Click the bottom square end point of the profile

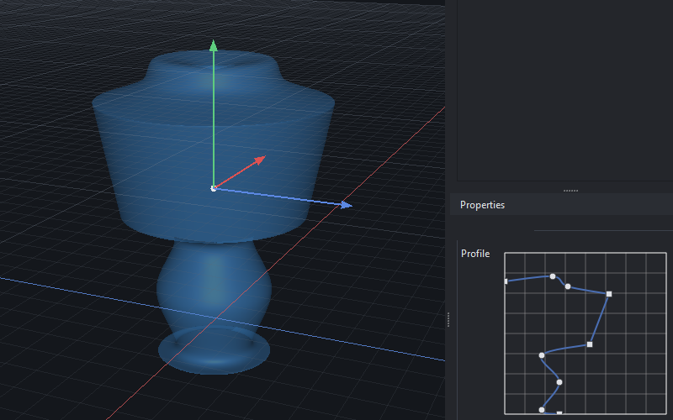point(559,413)
